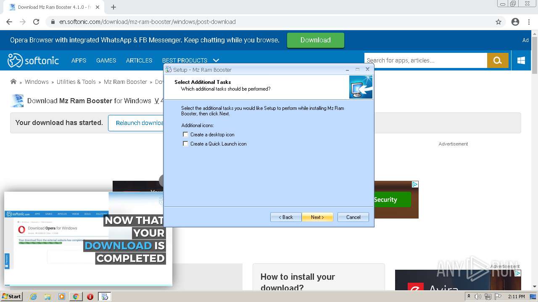Click the site lock icon

[53, 22]
